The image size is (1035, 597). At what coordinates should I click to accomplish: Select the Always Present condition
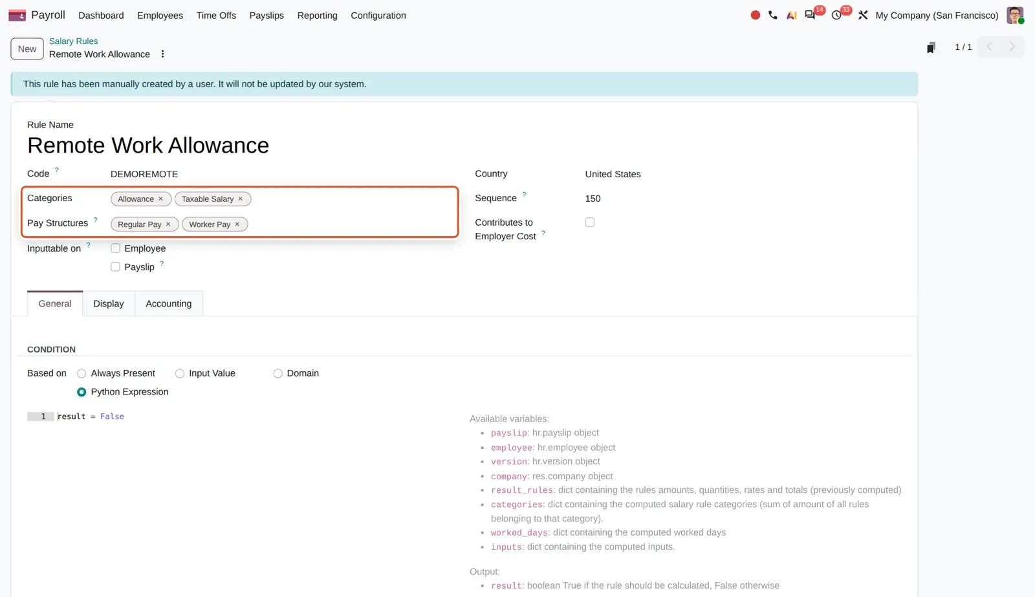pyautogui.click(x=82, y=373)
